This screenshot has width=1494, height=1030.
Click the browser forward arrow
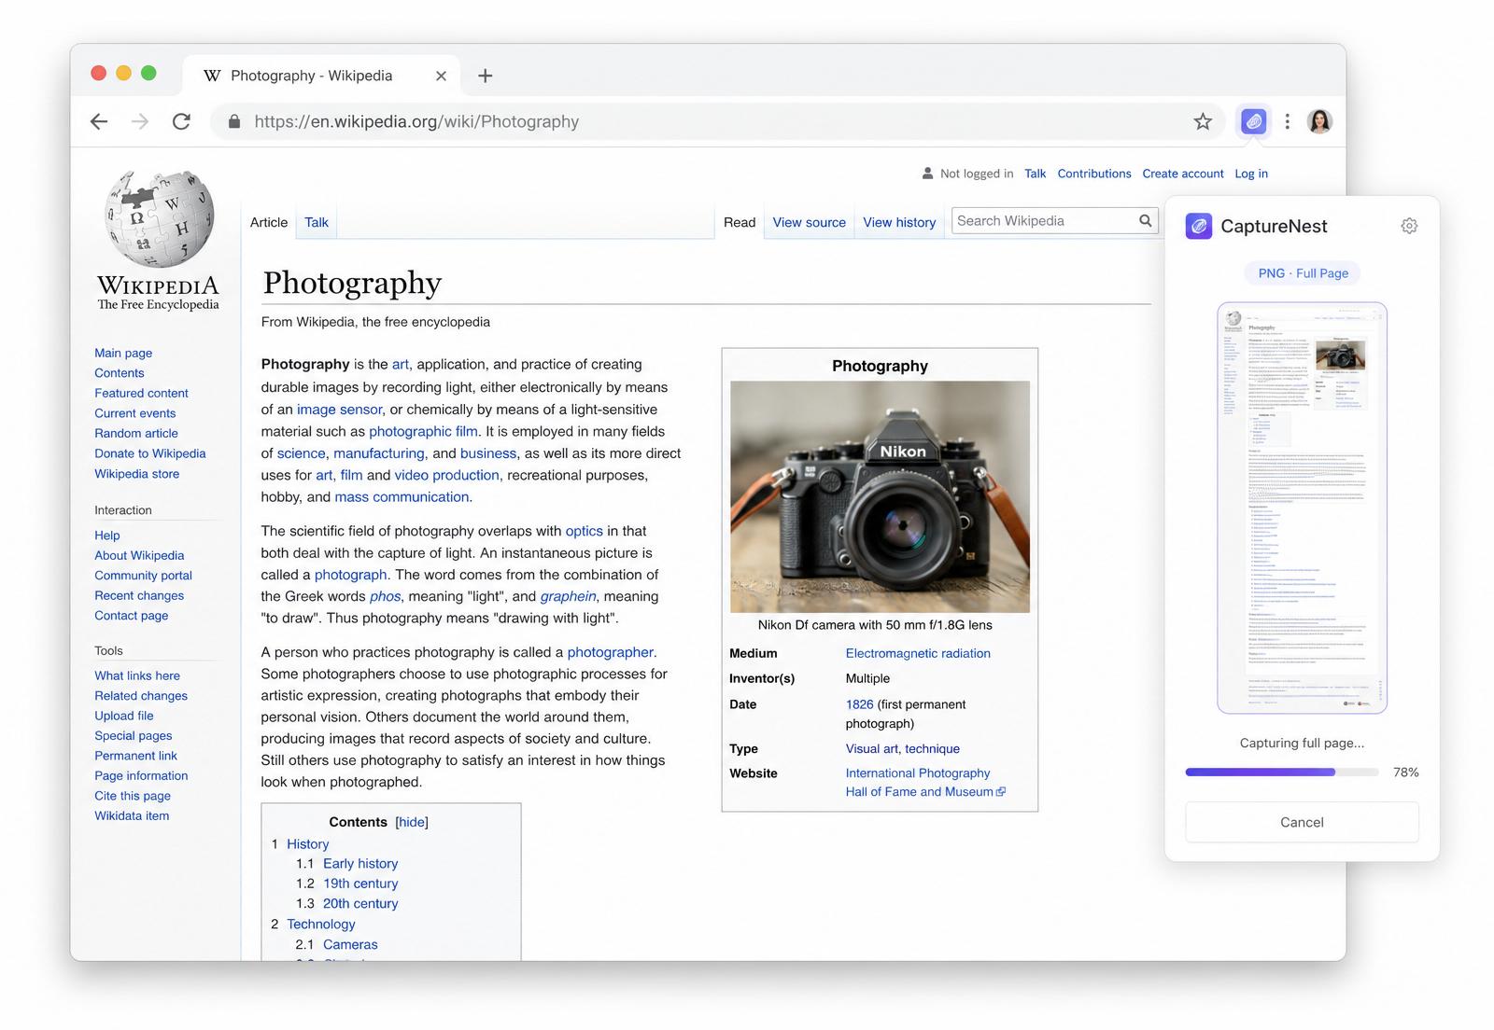[x=140, y=121]
